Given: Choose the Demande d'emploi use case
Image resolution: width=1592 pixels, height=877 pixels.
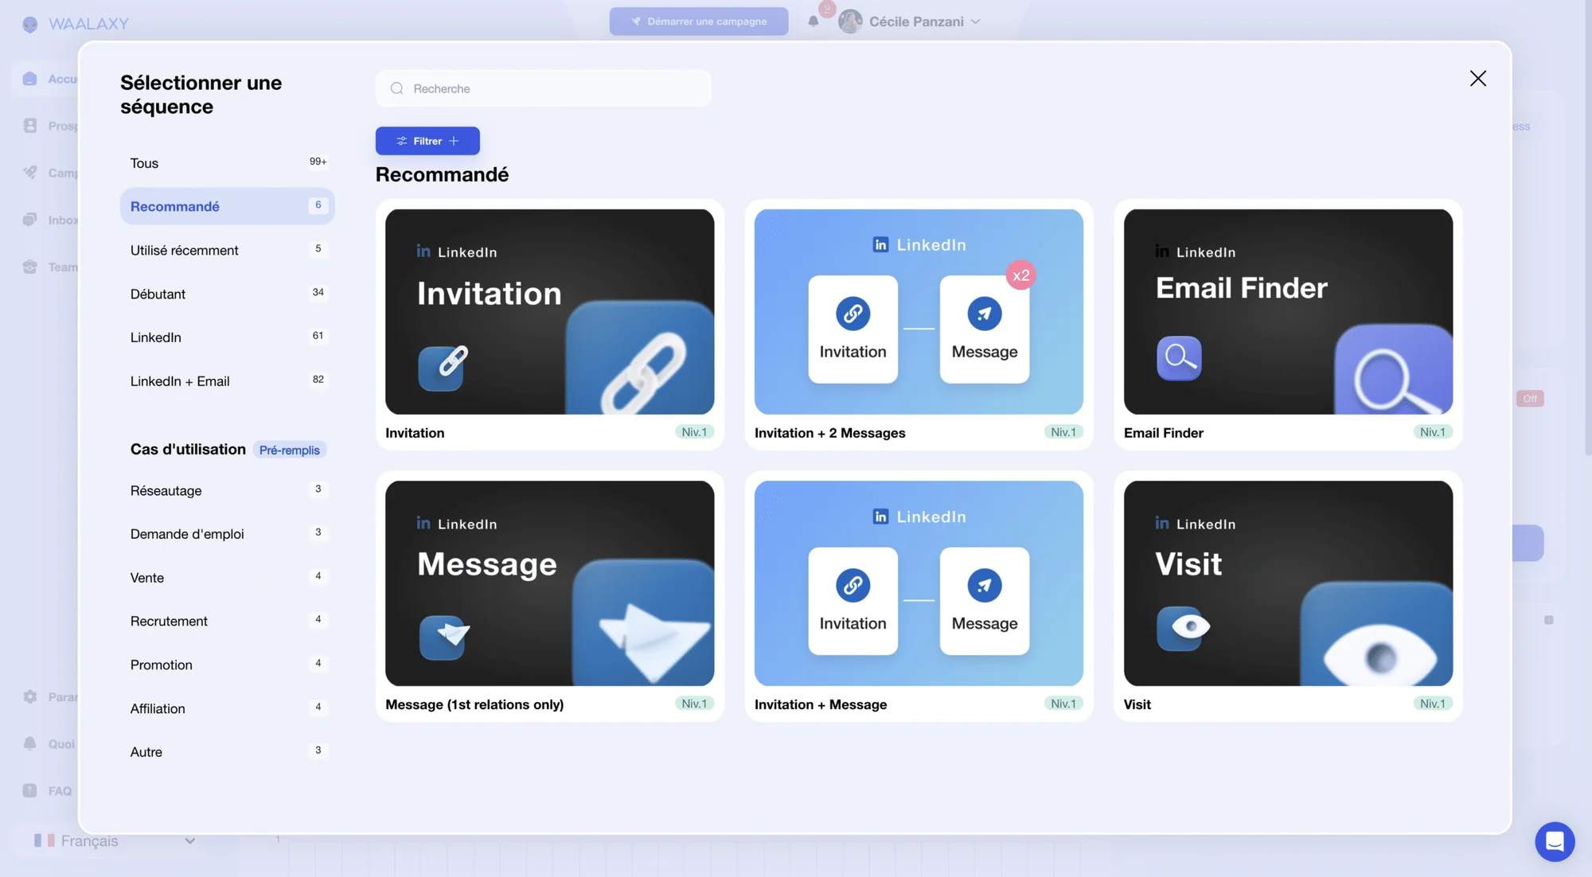Looking at the screenshot, I should click(227, 534).
